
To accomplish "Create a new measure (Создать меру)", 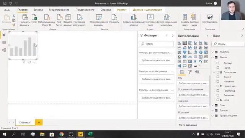I will [x=185, y=20].
